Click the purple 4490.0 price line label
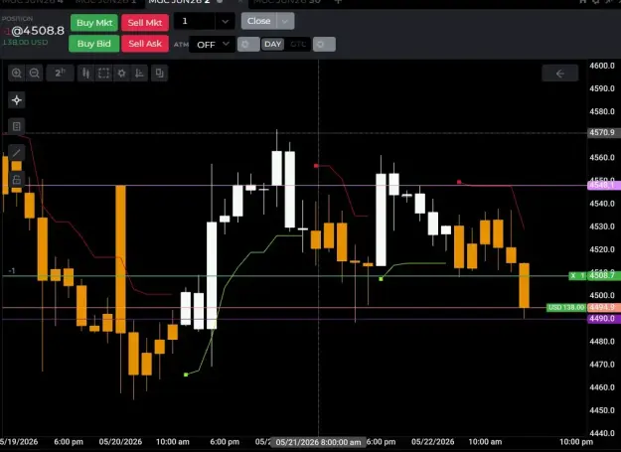Screen dimensions: 621x452 click(603, 319)
